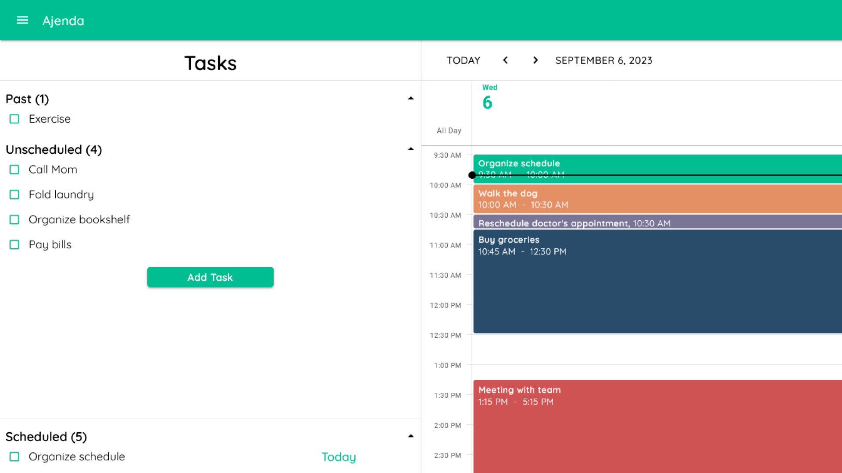This screenshot has width=842, height=473.
Task: Click the Exercise task text
Action: pyautogui.click(x=50, y=119)
